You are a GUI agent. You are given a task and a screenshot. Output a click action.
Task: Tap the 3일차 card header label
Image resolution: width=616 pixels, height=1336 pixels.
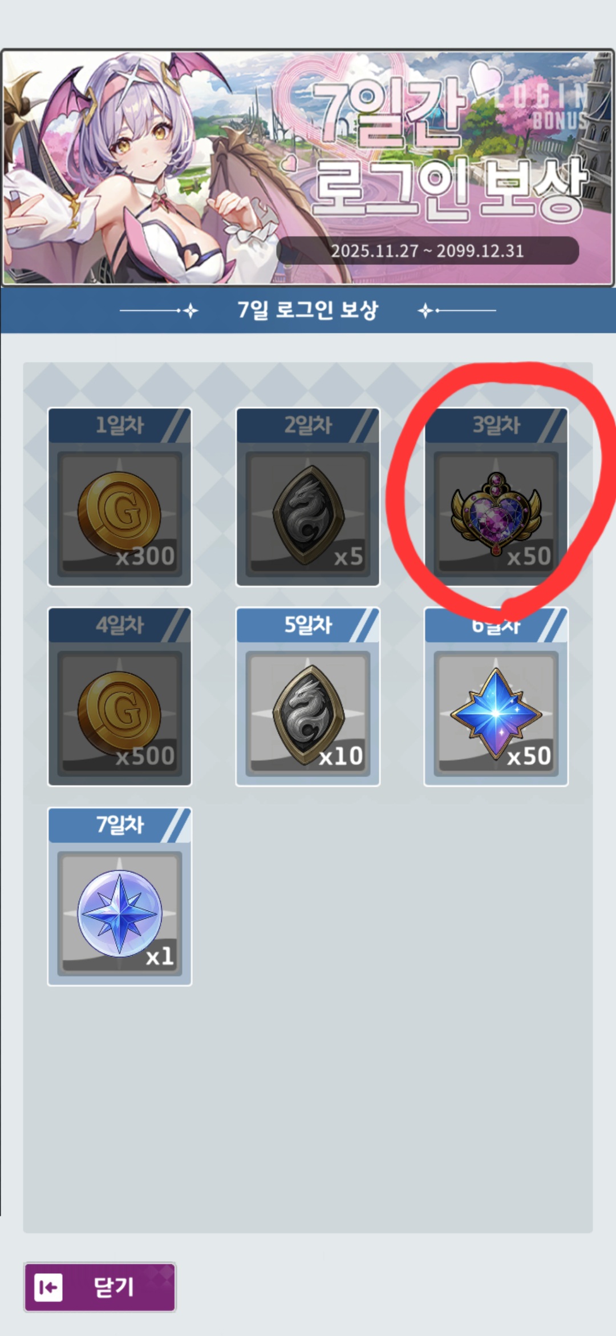coord(496,425)
